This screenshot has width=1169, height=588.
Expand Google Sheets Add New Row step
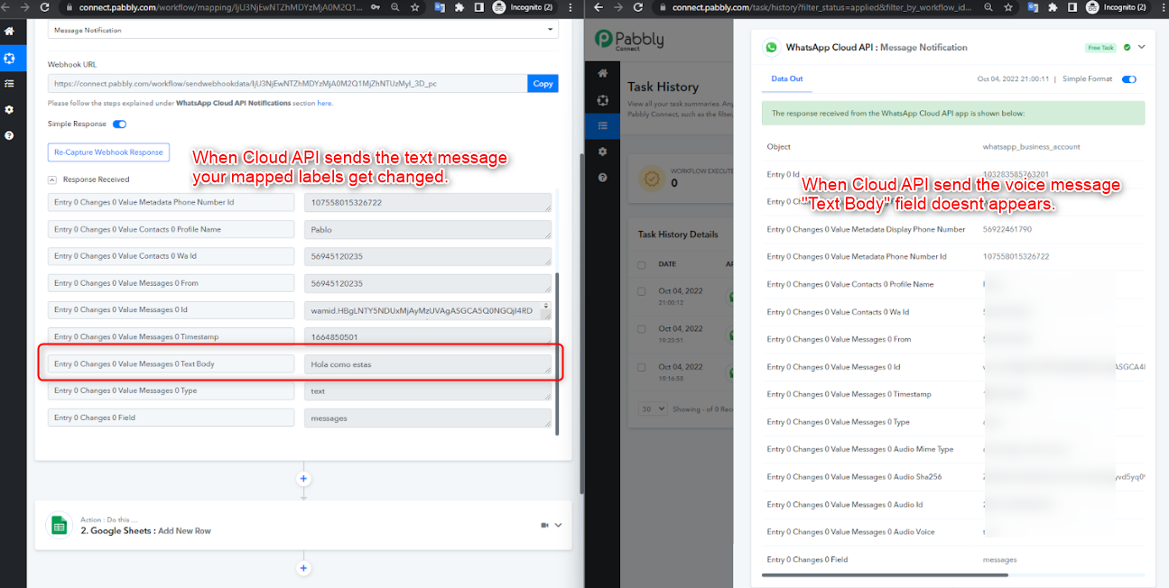click(558, 525)
